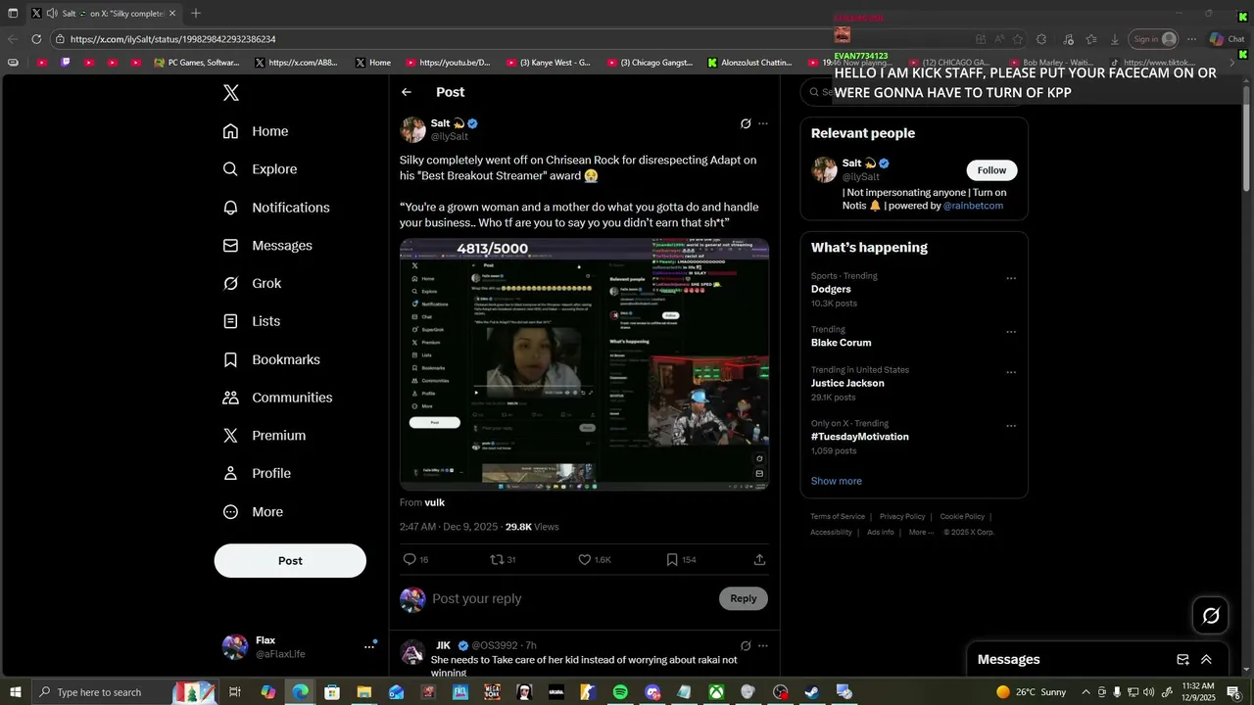This screenshot has width=1254, height=705.
Task: Click the share icon on the post
Action: (759, 560)
